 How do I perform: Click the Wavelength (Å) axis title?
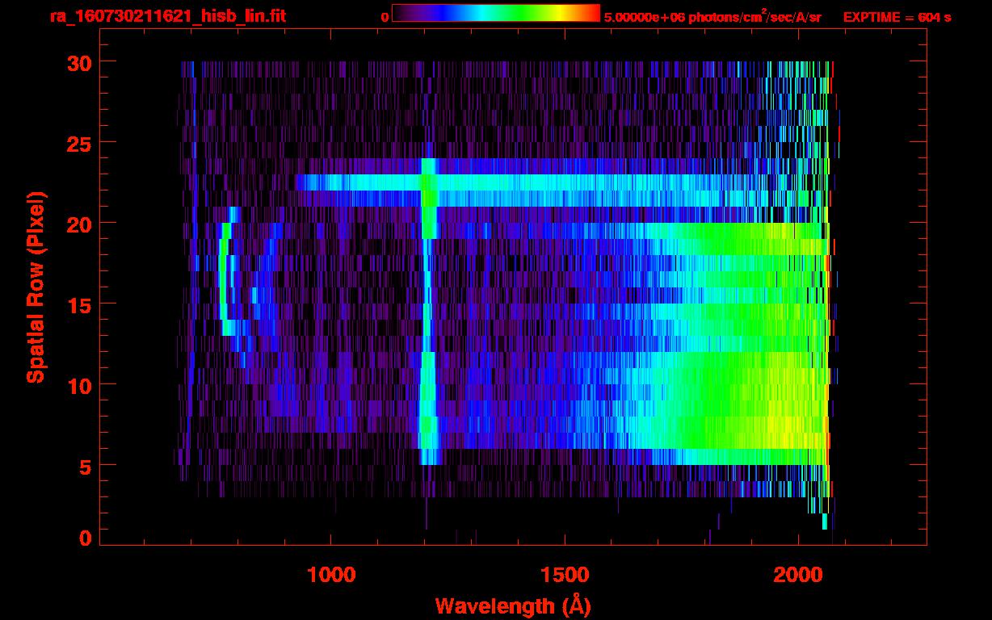pos(513,605)
